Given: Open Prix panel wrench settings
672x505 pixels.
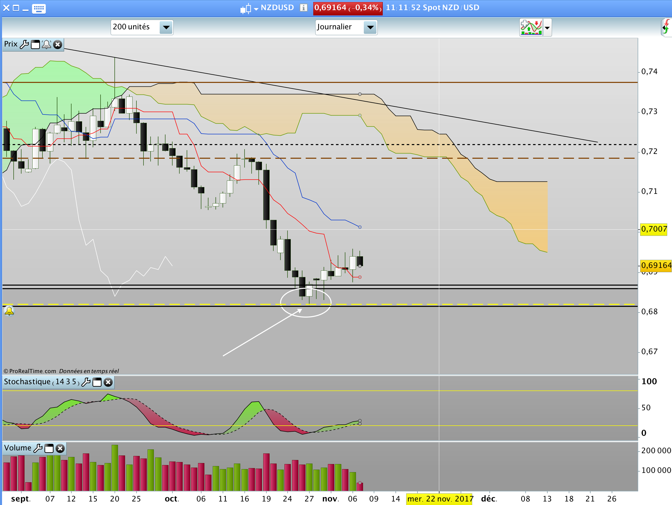Looking at the screenshot, I should (x=24, y=44).
